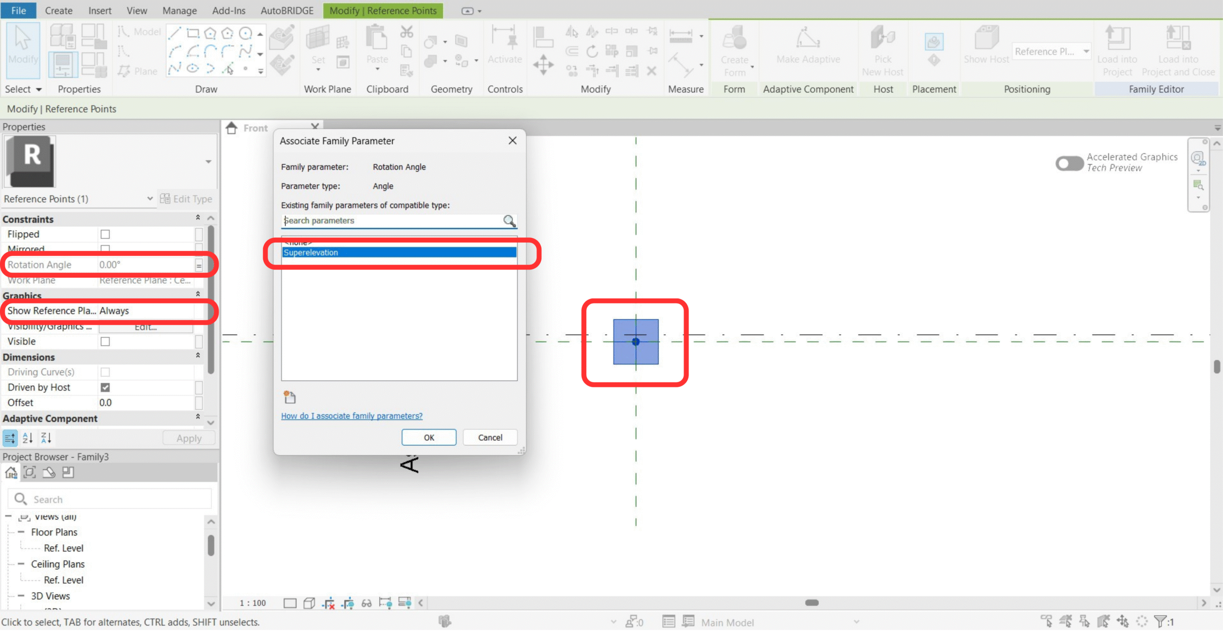This screenshot has height=632, width=1223.
Task: Expand the Select panel dropdown
Action: [x=39, y=89]
